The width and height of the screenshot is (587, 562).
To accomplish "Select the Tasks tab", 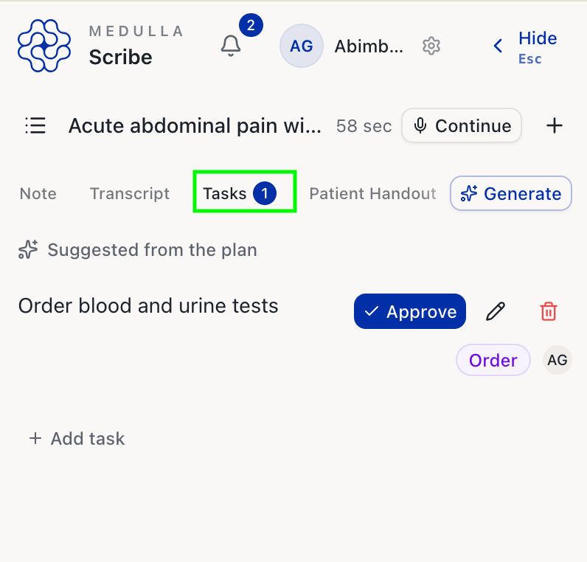I will pos(245,192).
